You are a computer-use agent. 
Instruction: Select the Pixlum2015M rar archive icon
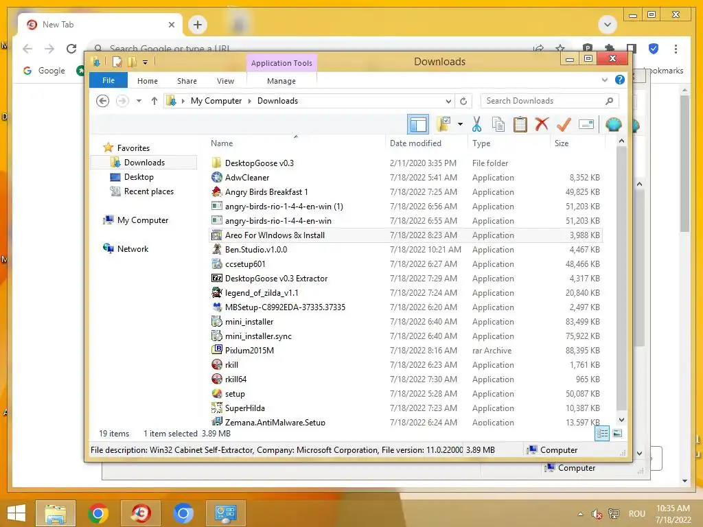click(216, 350)
